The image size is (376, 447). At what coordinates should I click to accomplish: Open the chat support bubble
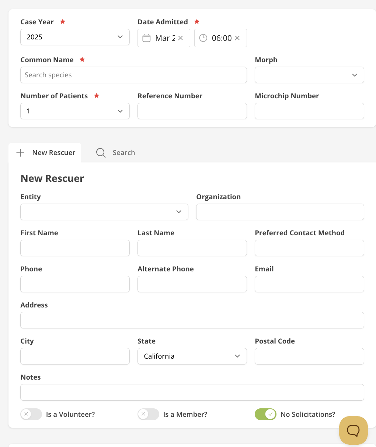coord(354,430)
